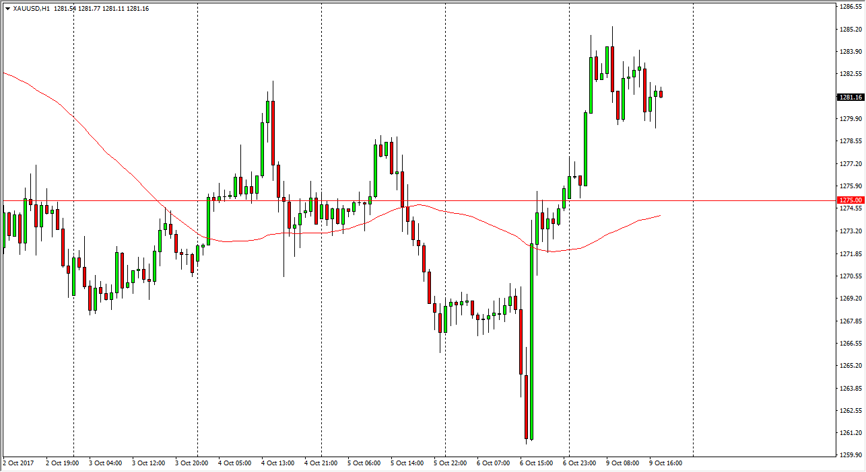866x472 pixels.
Task: Click the 1259.90 price scale label
Action: (850, 455)
